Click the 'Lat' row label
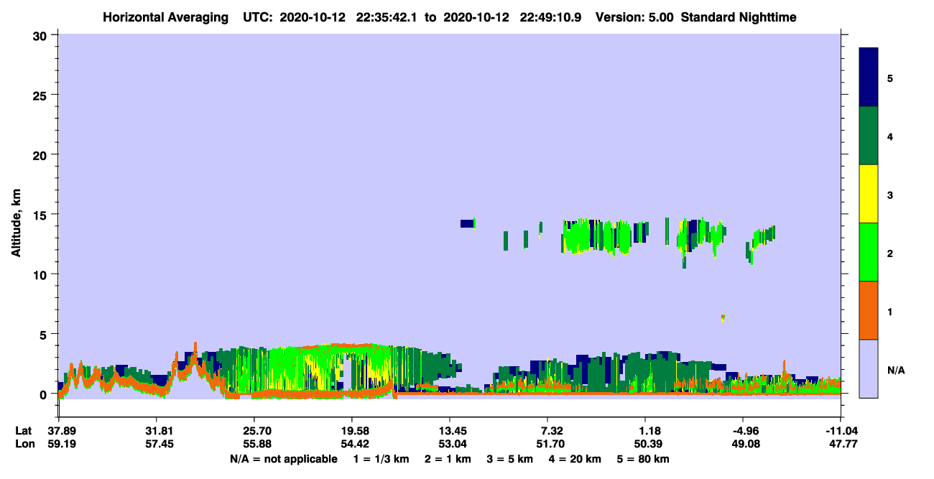This screenshot has width=934, height=479. click(24, 431)
